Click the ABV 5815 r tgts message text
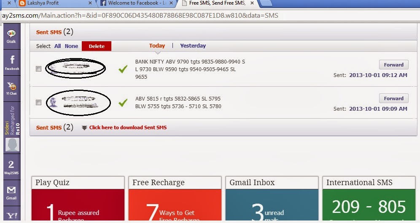The height and width of the screenshot is (223, 420). (178, 102)
